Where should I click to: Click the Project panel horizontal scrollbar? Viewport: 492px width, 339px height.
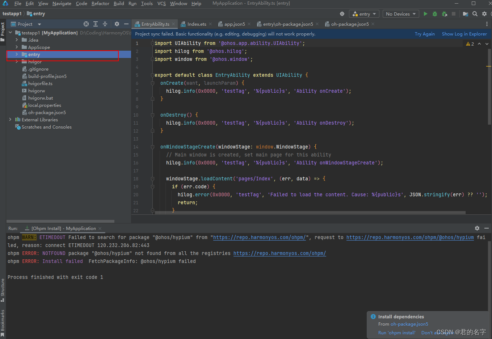(x=60, y=221)
